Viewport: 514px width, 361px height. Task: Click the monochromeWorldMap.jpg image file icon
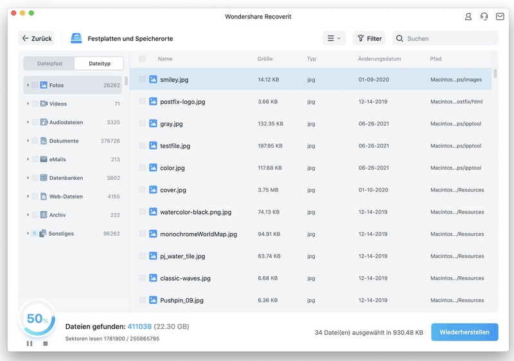point(153,234)
